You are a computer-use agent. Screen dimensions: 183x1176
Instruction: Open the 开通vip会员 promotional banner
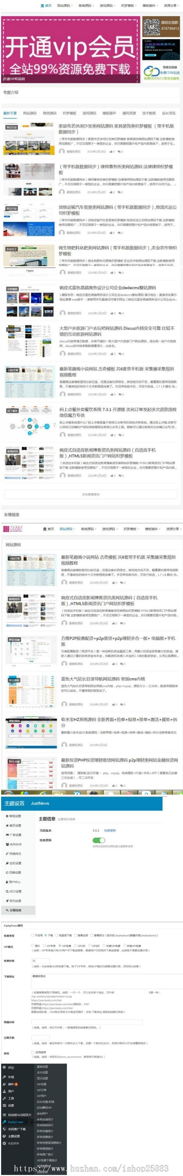[70, 49]
